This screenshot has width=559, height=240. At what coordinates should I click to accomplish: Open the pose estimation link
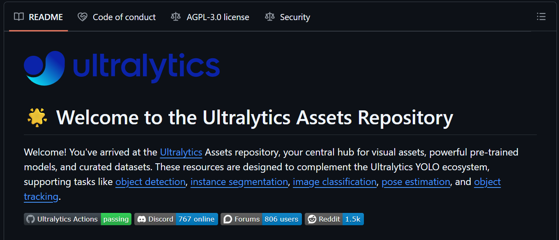pyautogui.click(x=416, y=182)
